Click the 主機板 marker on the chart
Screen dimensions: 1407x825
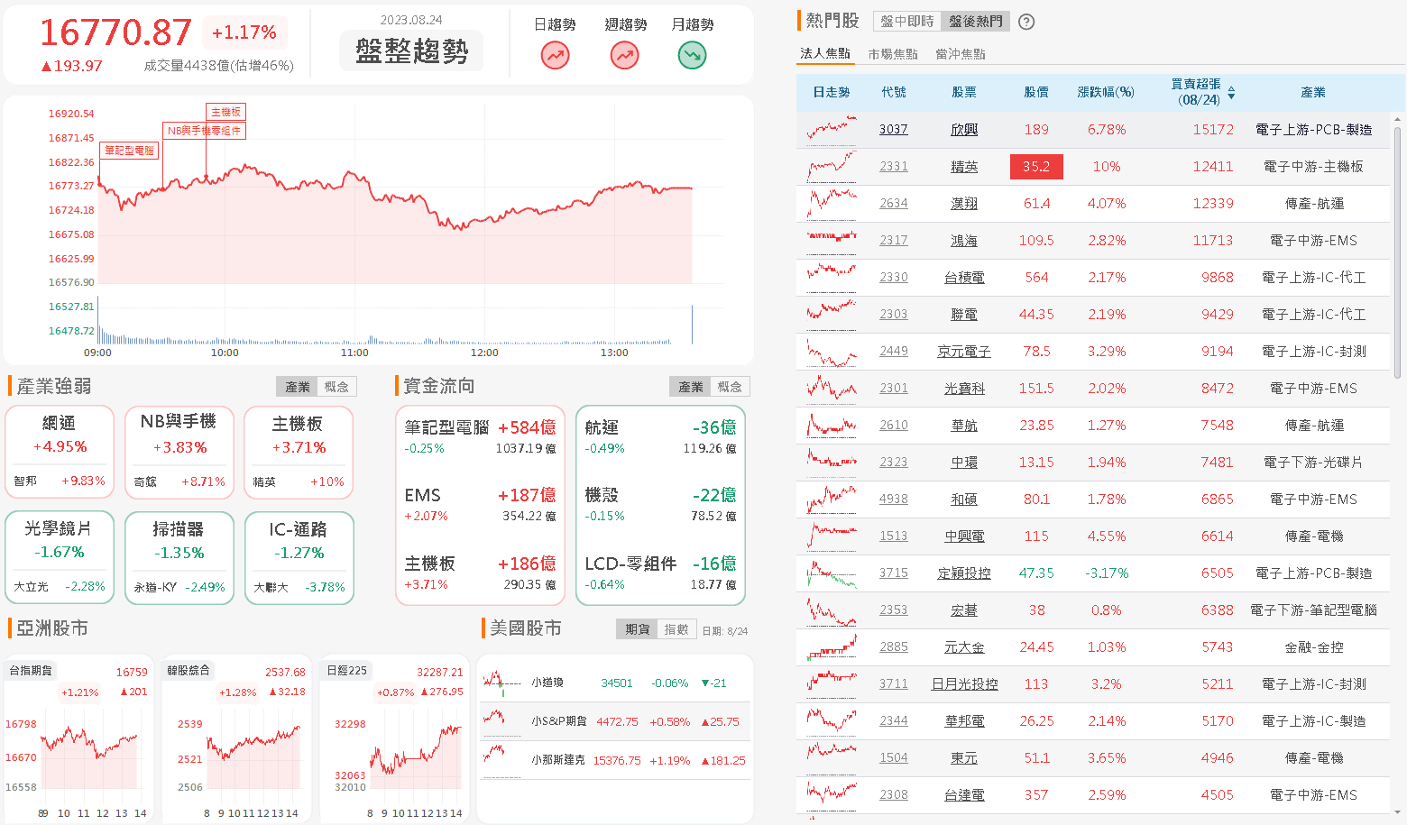pyautogui.click(x=225, y=112)
